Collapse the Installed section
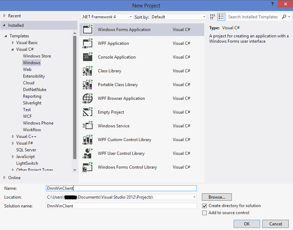The image size is (293, 230). [4, 25]
